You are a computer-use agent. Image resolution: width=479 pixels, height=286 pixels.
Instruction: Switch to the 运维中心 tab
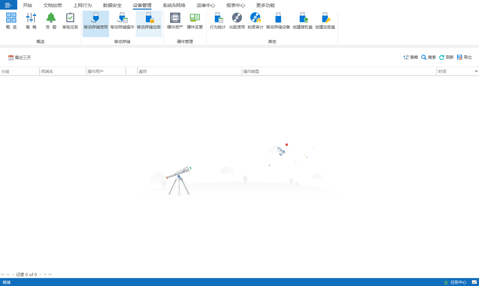coord(206,5)
